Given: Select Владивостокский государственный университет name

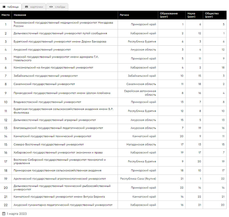Looking at the screenshot, I should 47,102.
